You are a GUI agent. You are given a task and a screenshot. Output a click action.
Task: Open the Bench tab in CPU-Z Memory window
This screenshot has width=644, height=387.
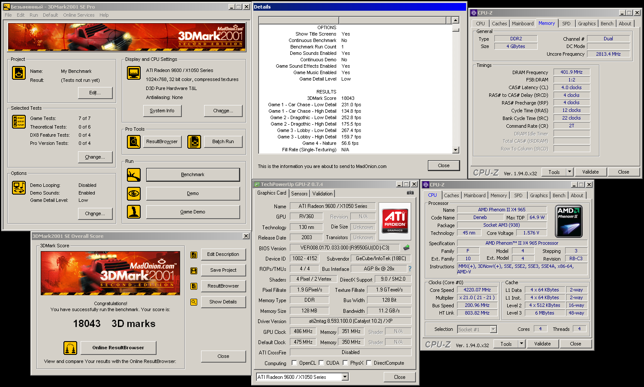click(x=607, y=24)
